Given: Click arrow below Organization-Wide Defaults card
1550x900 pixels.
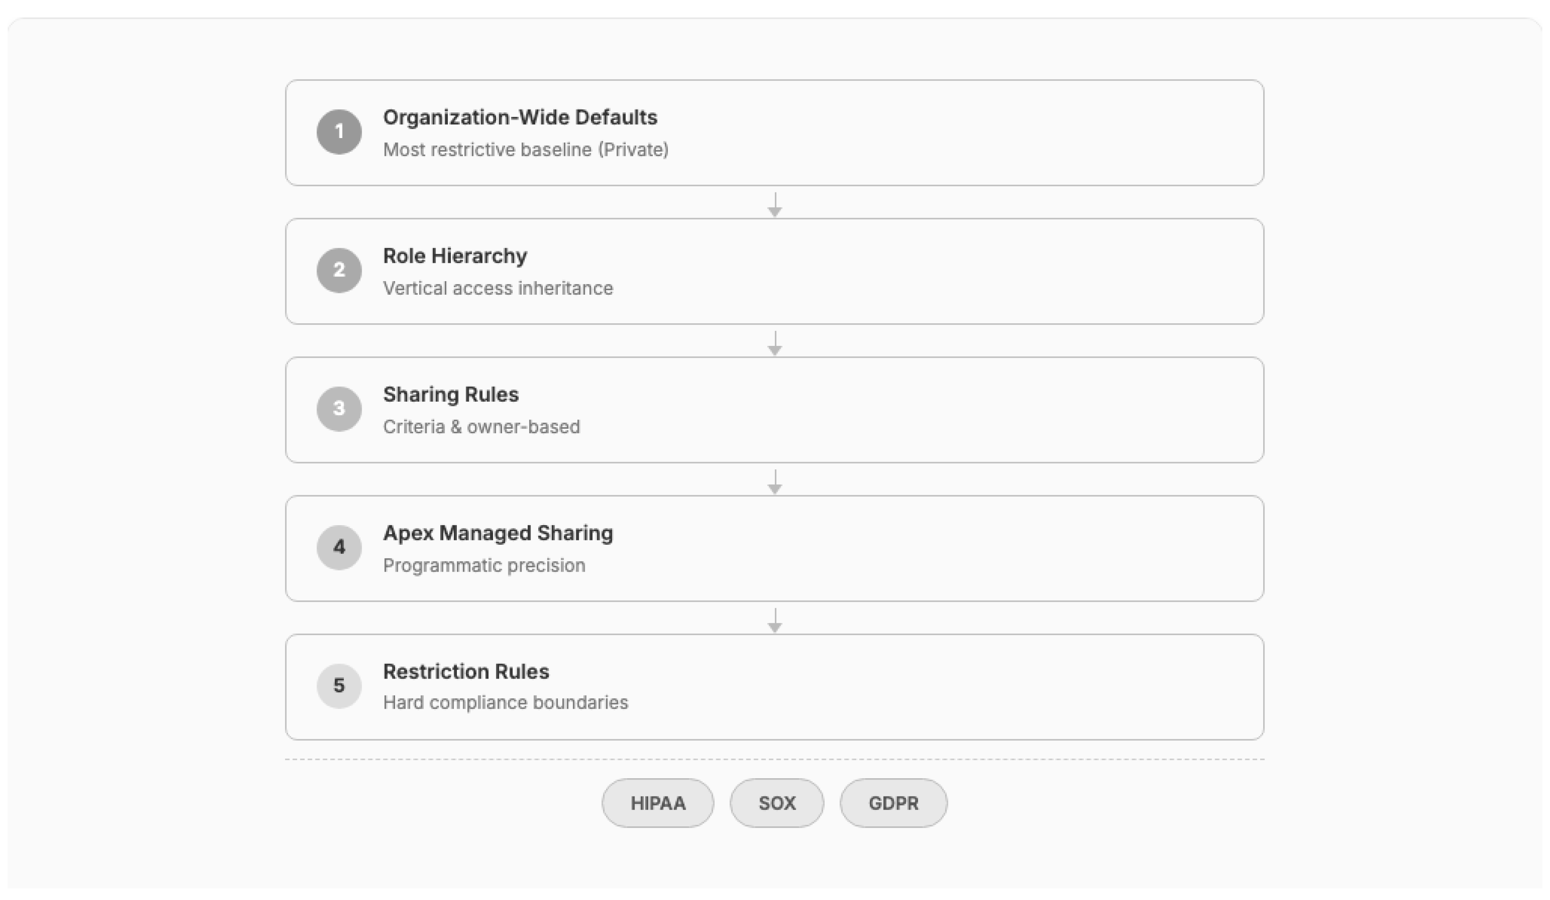Looking at the screenshot, I should coord(775,204).
